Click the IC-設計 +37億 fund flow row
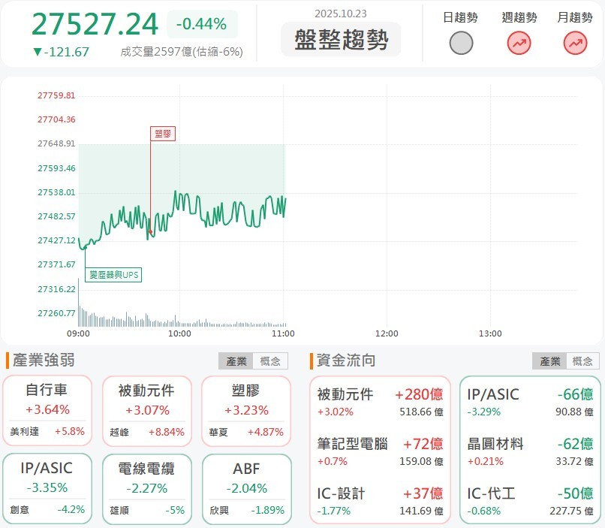605x528 pixels. coord(381,502)
